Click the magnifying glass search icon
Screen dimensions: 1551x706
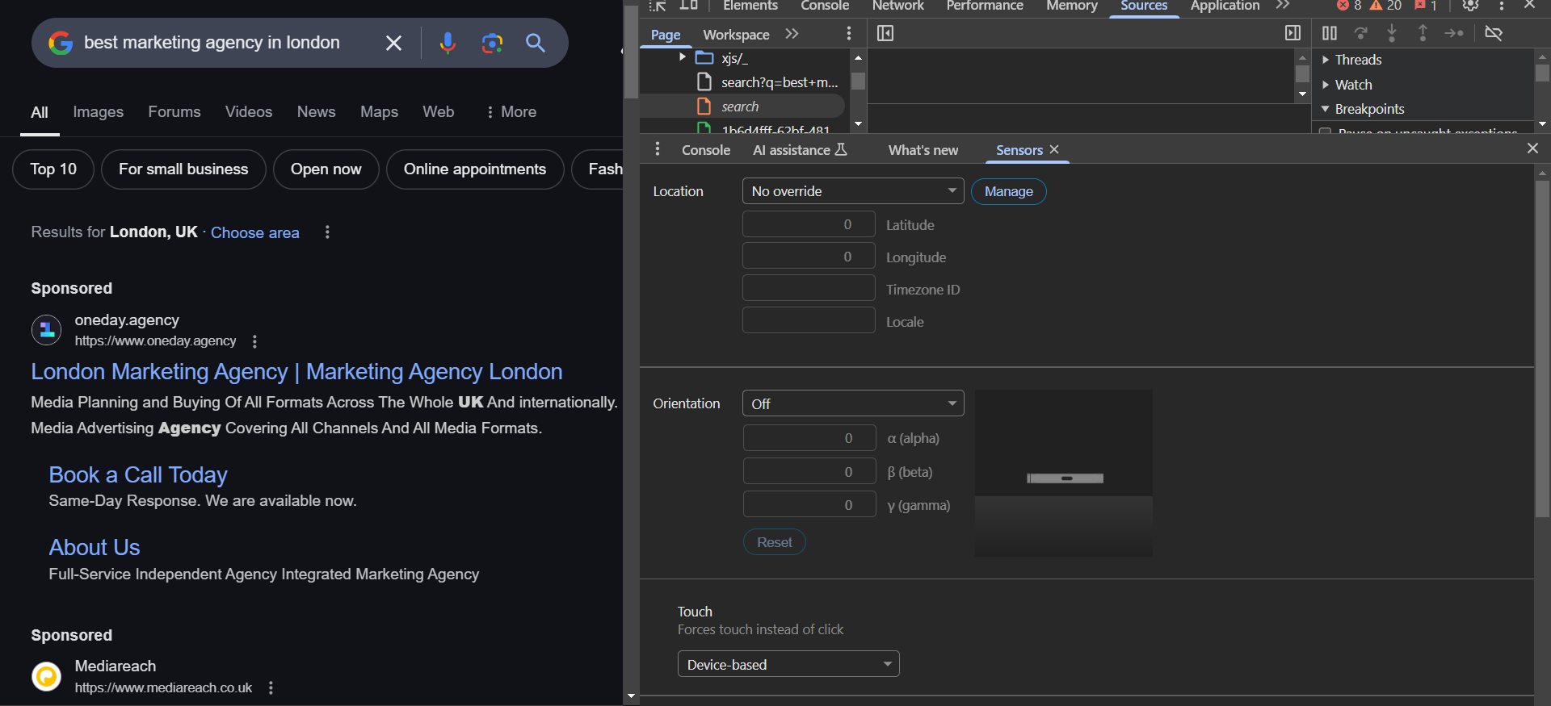536,43
